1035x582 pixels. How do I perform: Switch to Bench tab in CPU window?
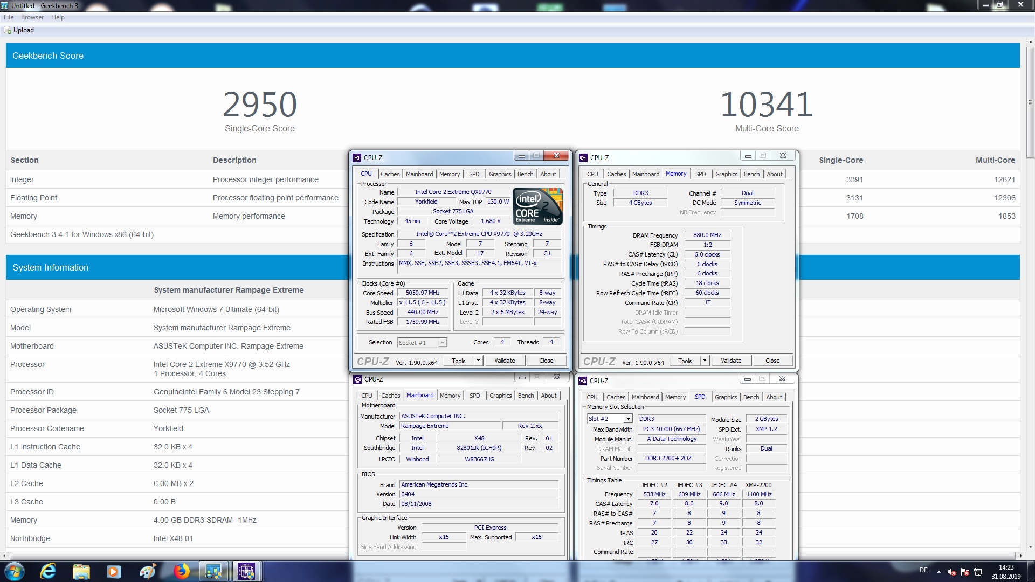click(x=525, y=174)
